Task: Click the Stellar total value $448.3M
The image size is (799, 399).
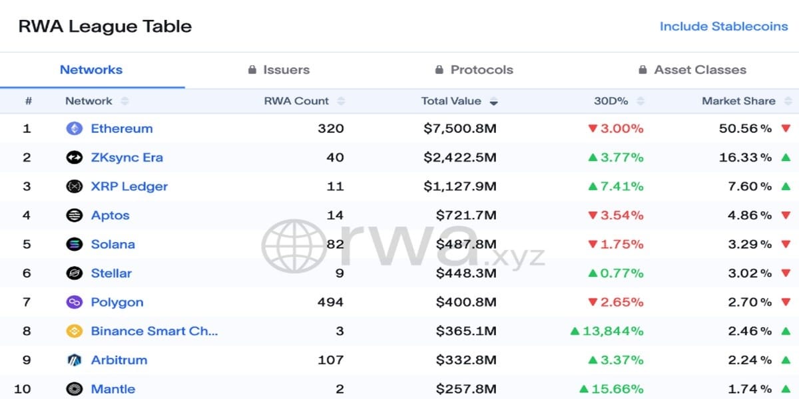Action: [466, 273]
